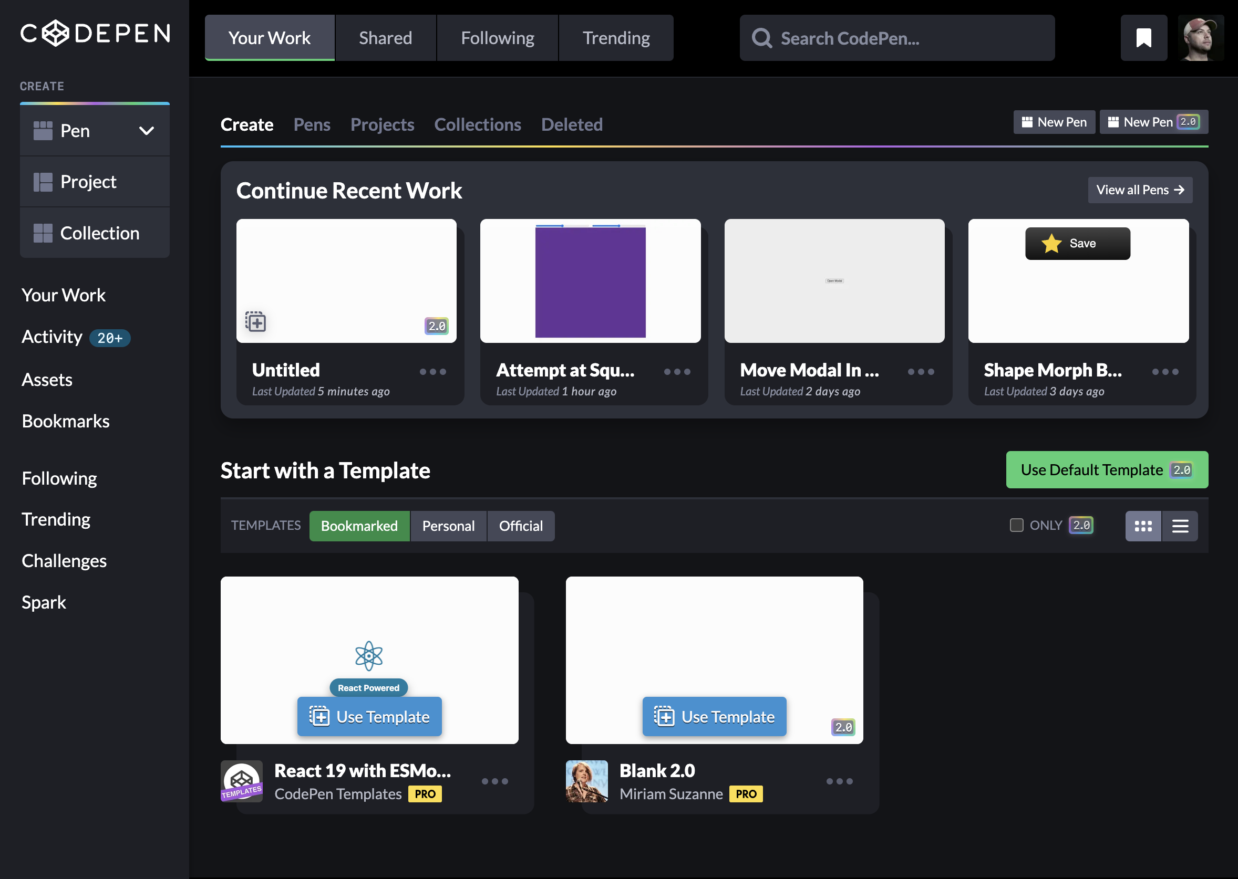Expand the Pen dropdown chevron

pyautogui.click(x=146, y=131)
